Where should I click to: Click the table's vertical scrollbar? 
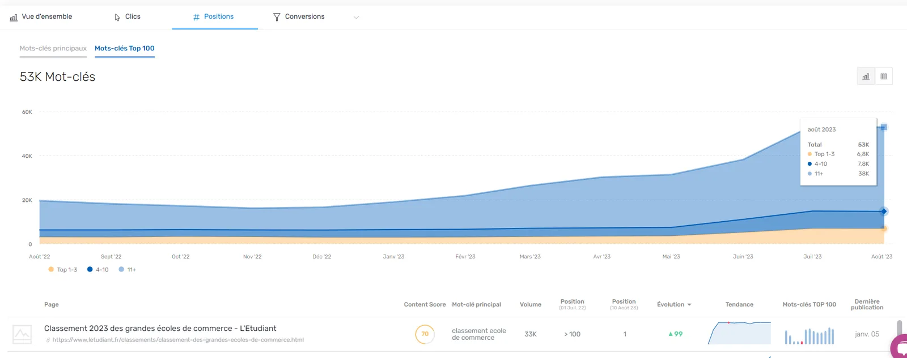point(899,329)
